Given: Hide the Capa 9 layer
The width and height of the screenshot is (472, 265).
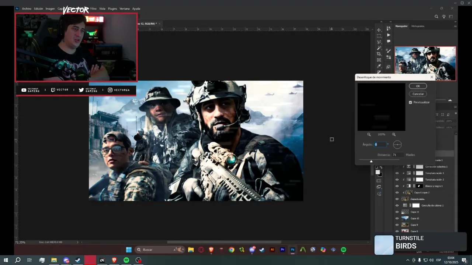Looking at the screenshot, I should [397, 225].
